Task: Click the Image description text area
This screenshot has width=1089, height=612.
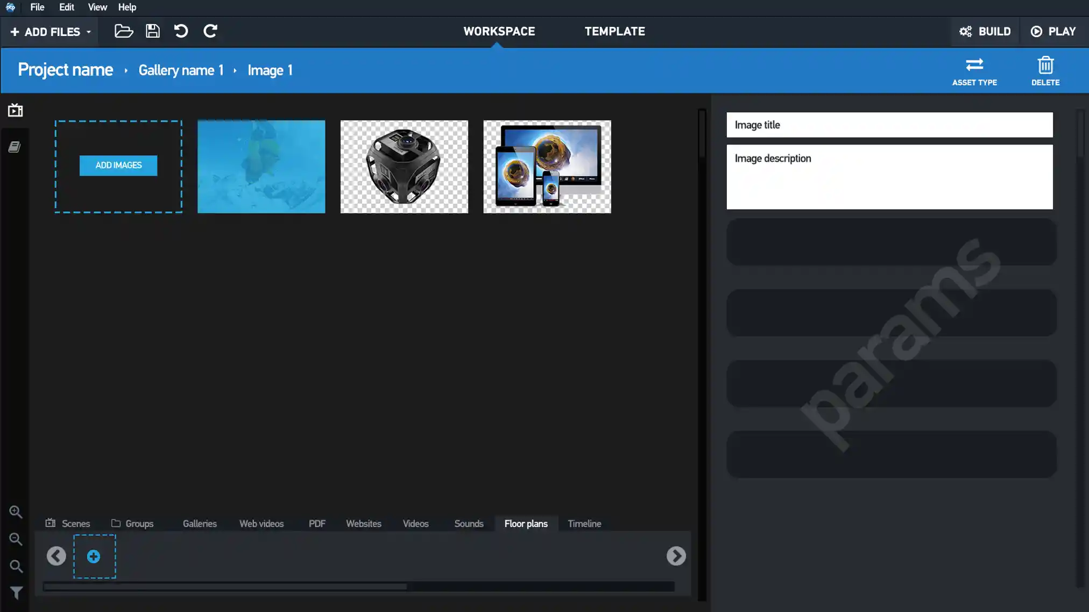Action: (889, 176)
